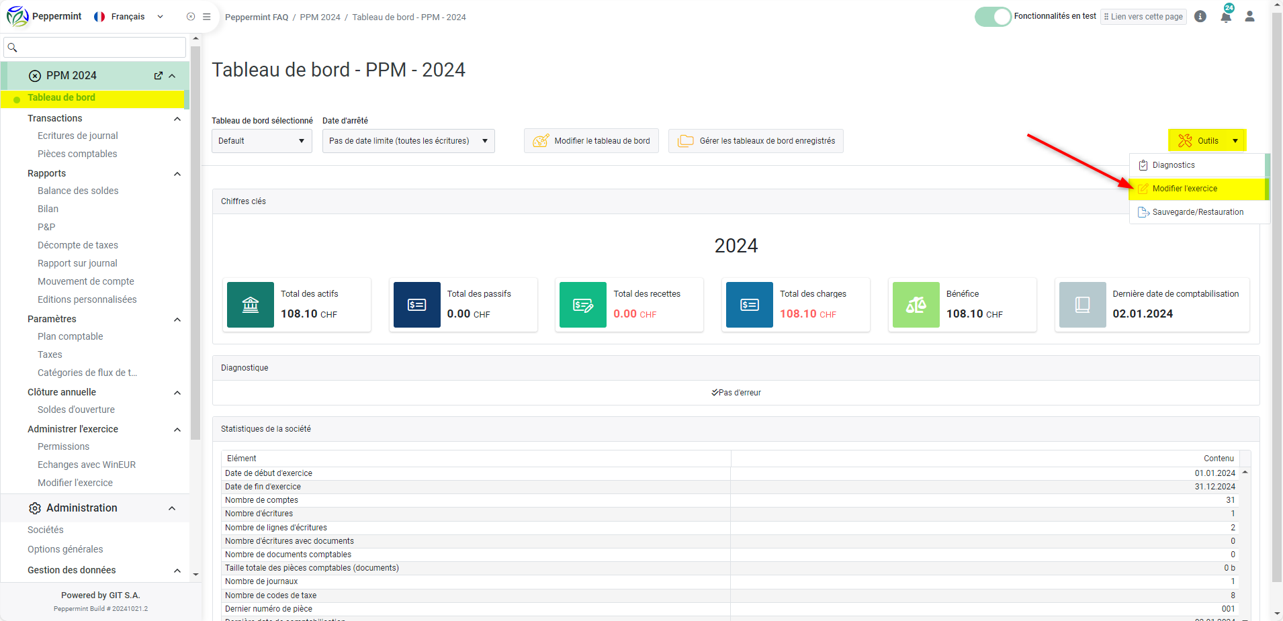1283x621 pixels.
Task: Toggle the hamburger menu icon
Action: click(207, 17)
